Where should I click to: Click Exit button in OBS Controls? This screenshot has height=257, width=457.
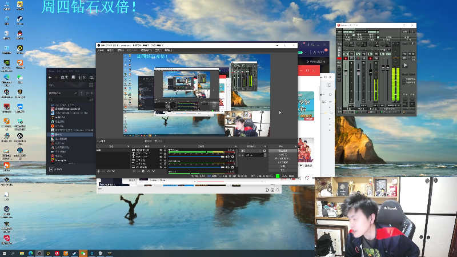(x=283, y=170)
